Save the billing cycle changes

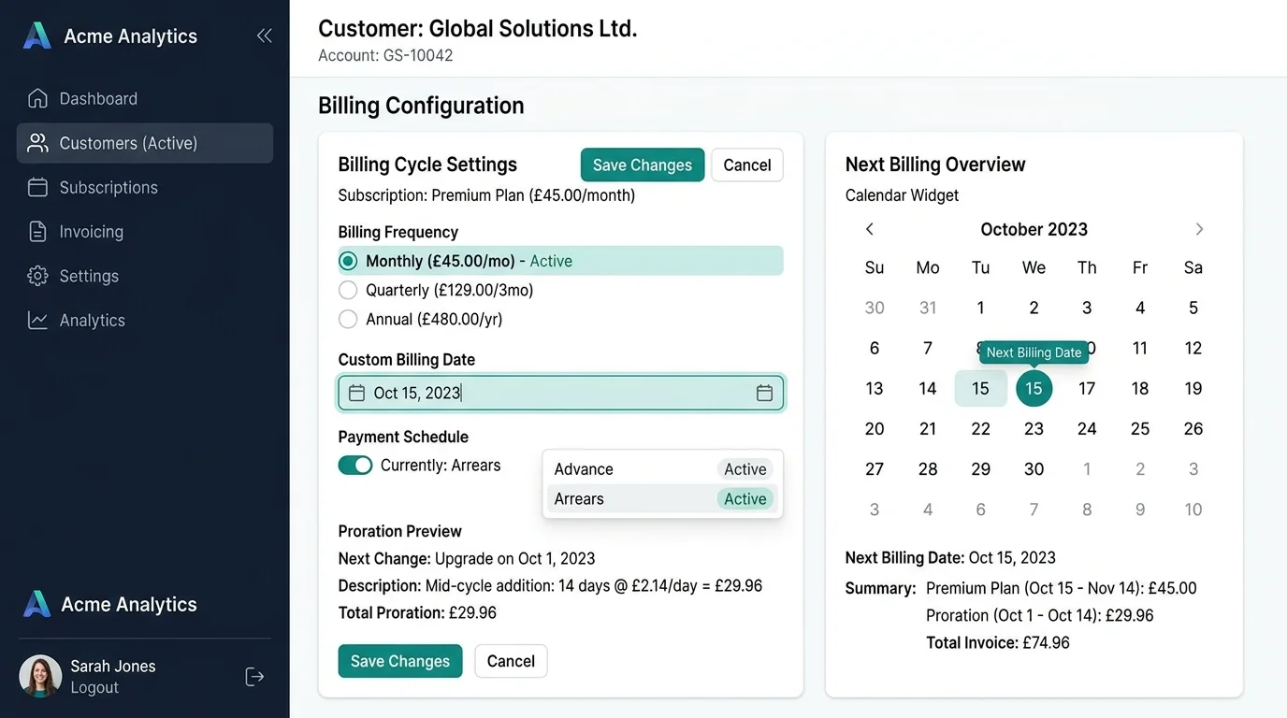point(642,165)
